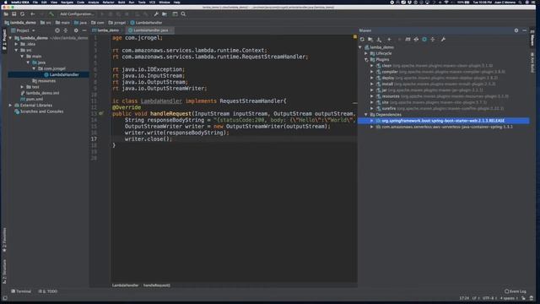Expand the compiler plugin in Maven tree

(372, 72)
